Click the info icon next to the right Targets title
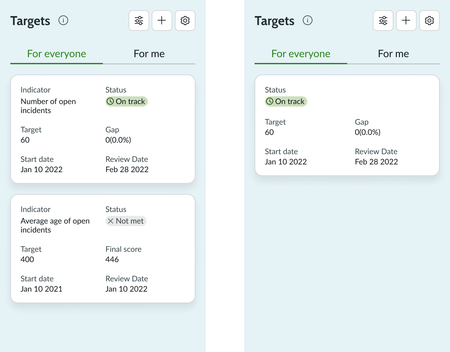 point(308,20)
